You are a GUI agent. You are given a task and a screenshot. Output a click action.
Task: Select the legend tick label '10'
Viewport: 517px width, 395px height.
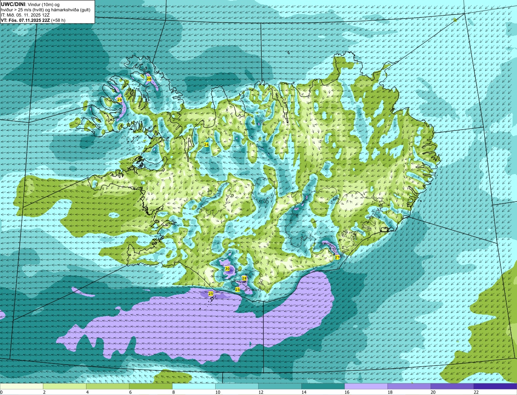click(218, 392)
